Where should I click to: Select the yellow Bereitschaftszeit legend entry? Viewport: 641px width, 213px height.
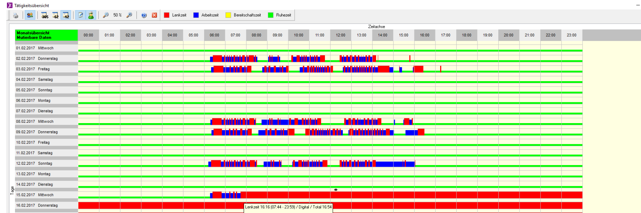point(228,15)
